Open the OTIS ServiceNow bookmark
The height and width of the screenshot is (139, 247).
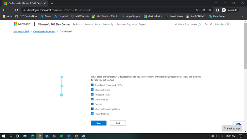click(x=26, y=16)
